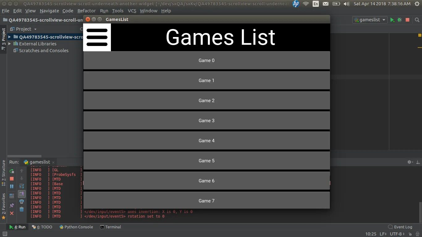Select the 4: Run bottom tab
Viewport: 422px width, 237px height.
17,227
